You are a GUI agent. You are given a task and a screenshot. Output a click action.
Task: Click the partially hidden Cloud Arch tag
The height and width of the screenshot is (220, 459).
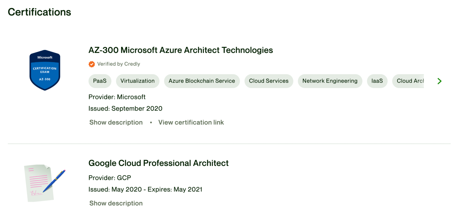click(409, 81)
